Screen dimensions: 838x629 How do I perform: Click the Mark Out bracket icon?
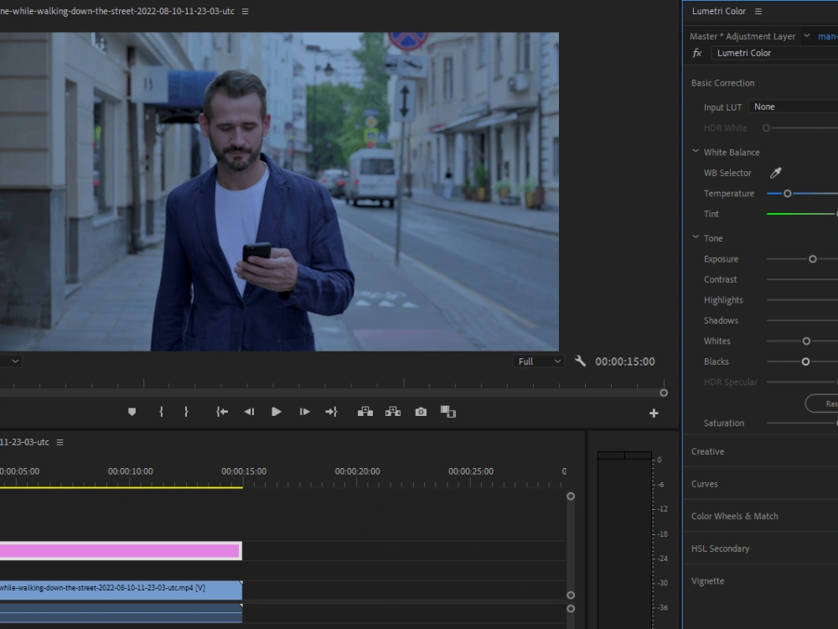(186, 412)
